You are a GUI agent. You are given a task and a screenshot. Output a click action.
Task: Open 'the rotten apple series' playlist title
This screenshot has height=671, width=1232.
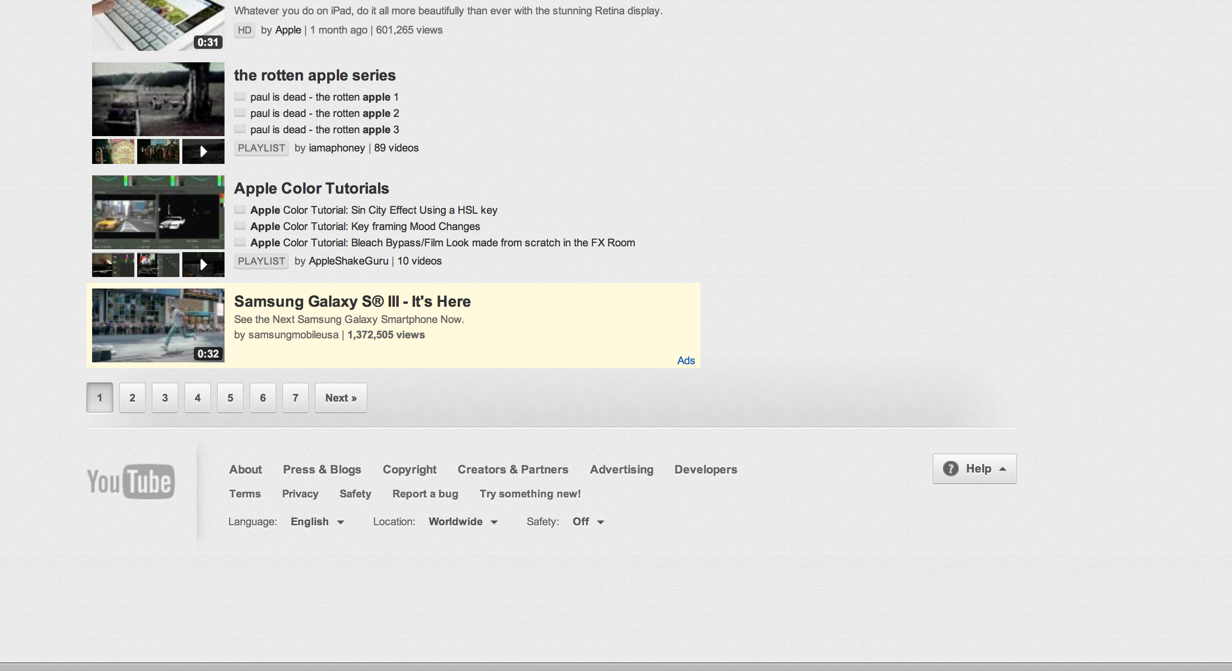315,75
